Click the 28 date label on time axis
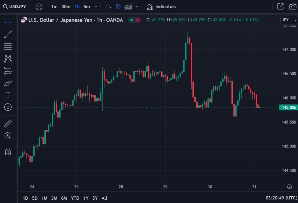The height and width of the screenshot is (203, 298). tap(121, 187)
